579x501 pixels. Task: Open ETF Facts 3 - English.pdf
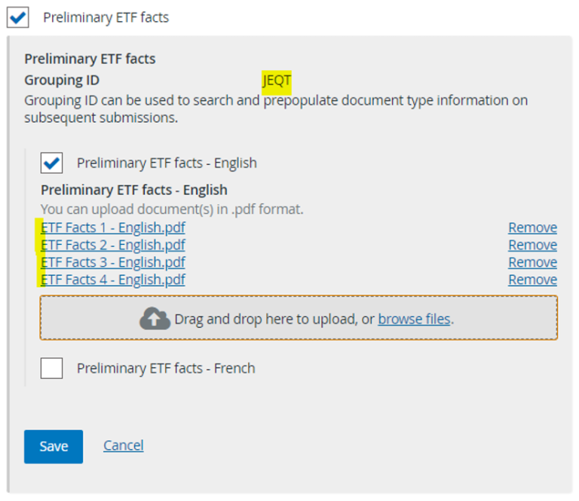[113, 262]
